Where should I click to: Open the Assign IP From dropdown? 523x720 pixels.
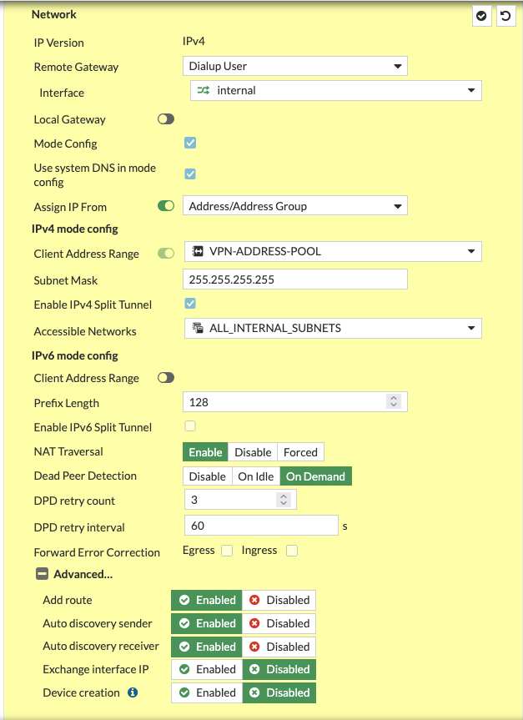pyautogui.click(x=294, y=206)
